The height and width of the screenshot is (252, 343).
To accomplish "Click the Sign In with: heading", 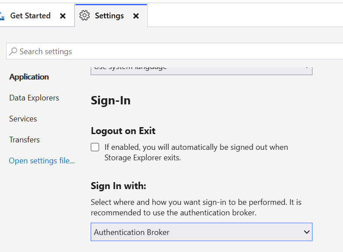I will pyautogui.click(x=119, y=186).
